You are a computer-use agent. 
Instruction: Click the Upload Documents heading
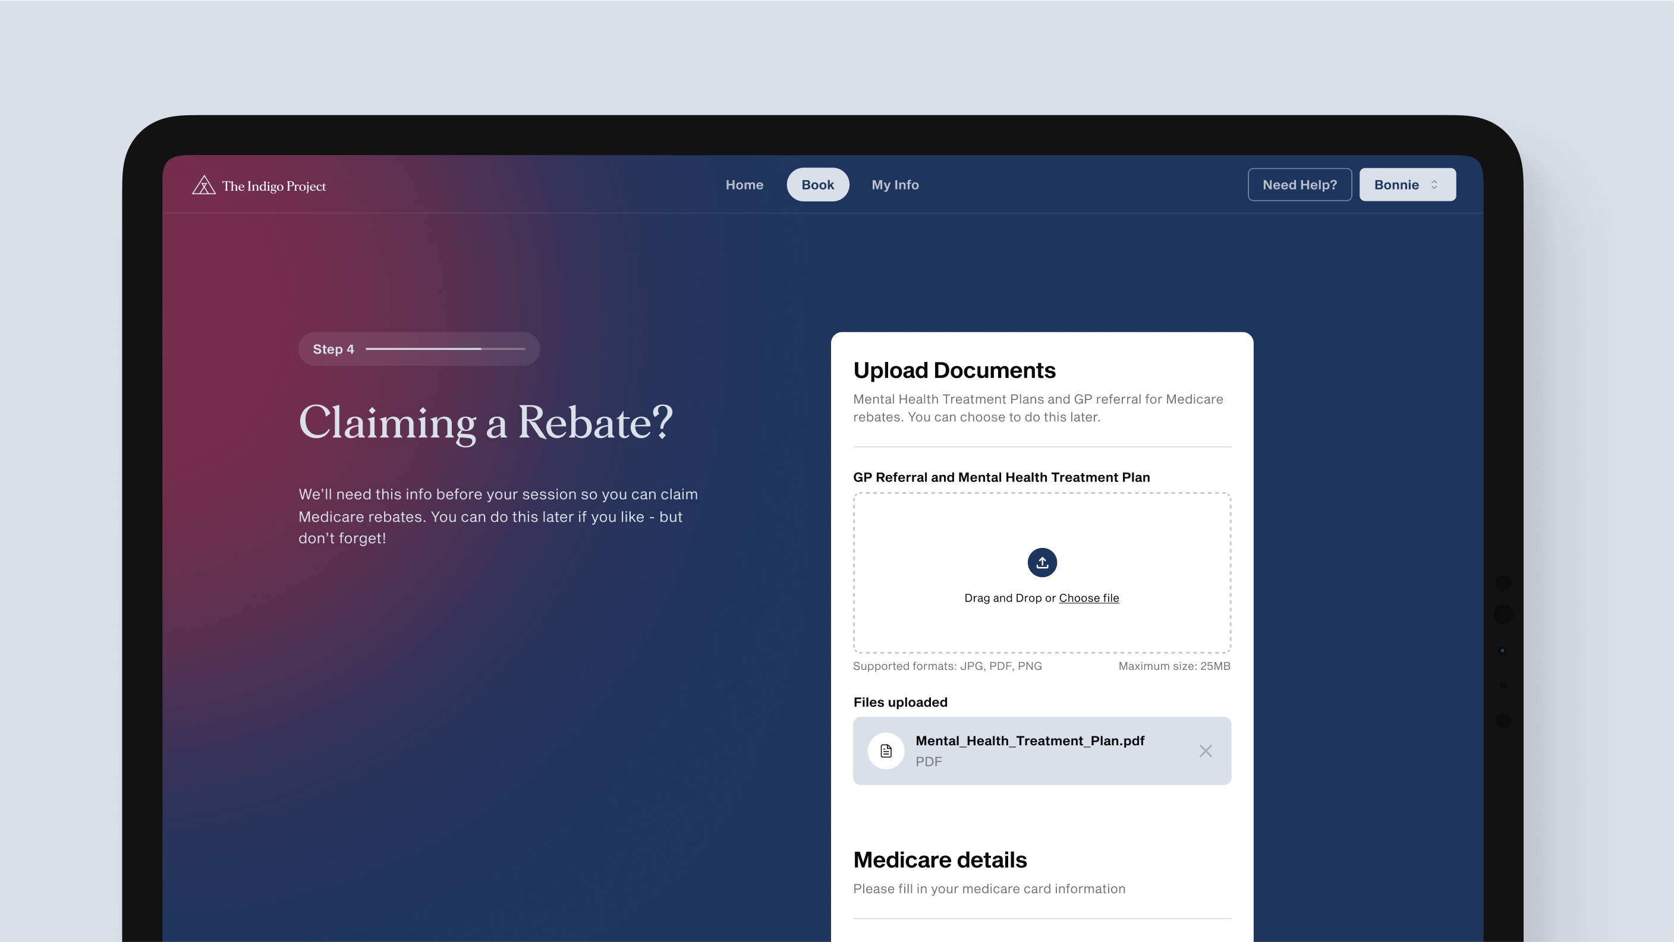[954, 370]
